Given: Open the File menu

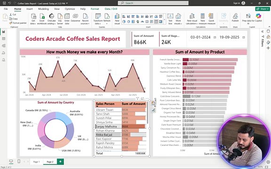Looking at the screenshot, I should (x=6, y=9).
